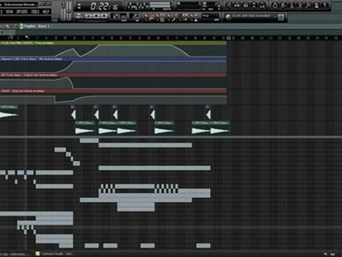Open the piano roll view icon
This screenshot has width=342, height=257.
tap(245, 5)
